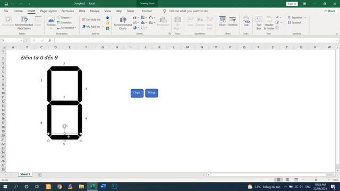
Task: Switch to Page Layout view
Action: [287, 180]
